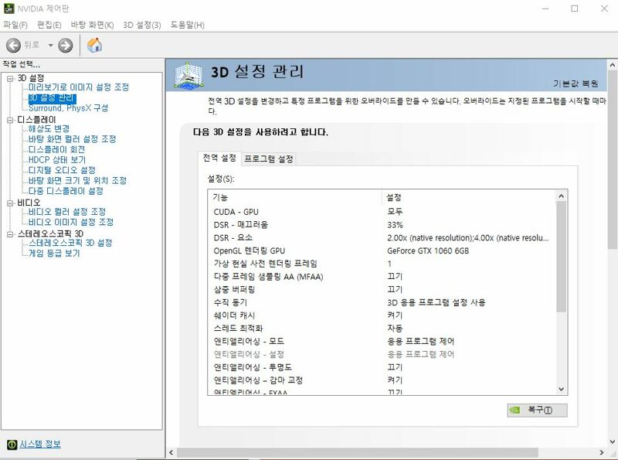Collapse the 비디오 tree node
618x460 pixels.
10,203
